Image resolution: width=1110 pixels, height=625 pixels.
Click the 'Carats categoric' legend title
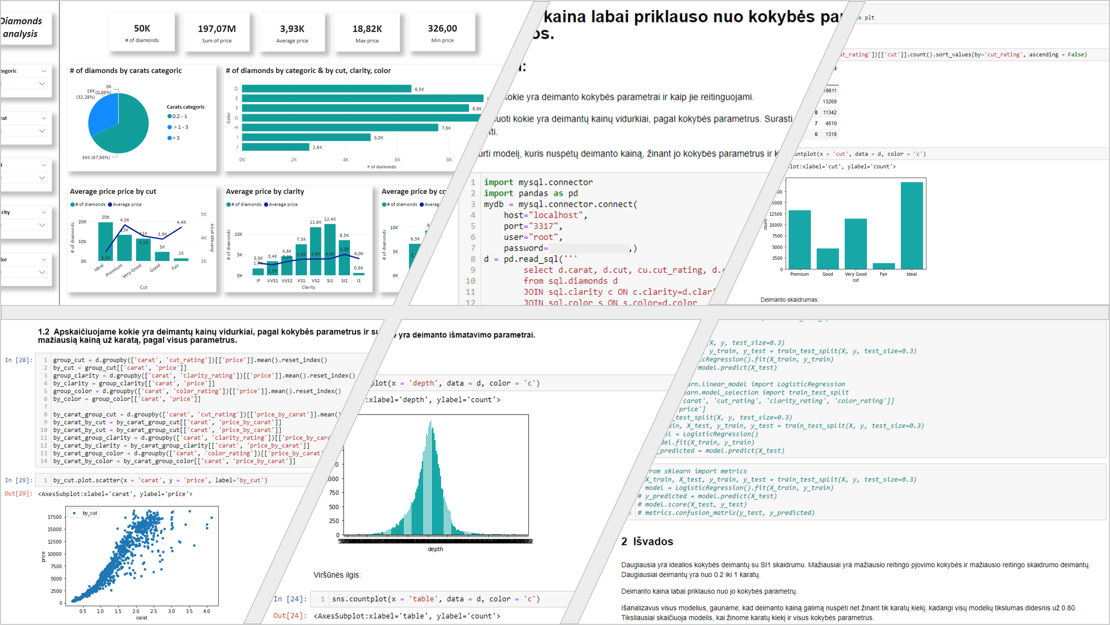[x=186, y=107]
